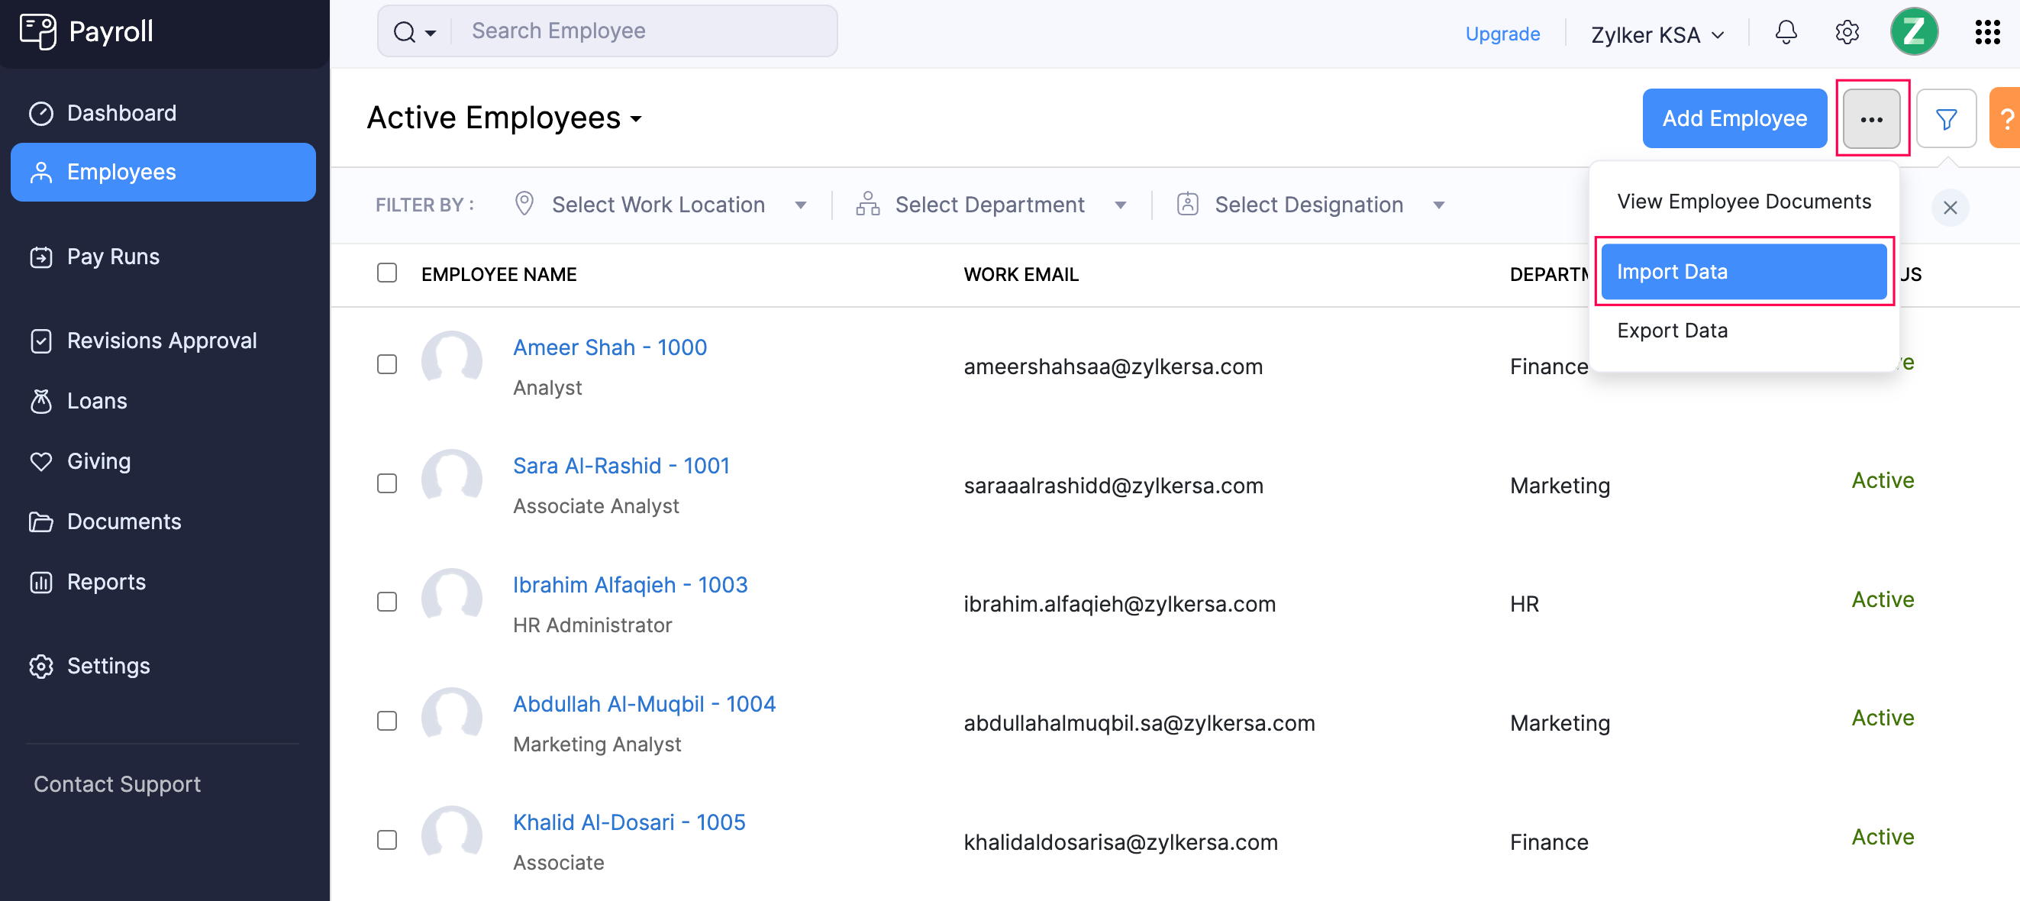Check the Ameer Shah row checkbox
Viewport: 2020px width, 901px height.
click(x=386, y=365)
